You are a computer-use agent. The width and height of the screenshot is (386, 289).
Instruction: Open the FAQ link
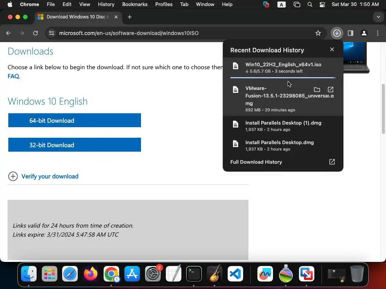(x=13, y=76)
